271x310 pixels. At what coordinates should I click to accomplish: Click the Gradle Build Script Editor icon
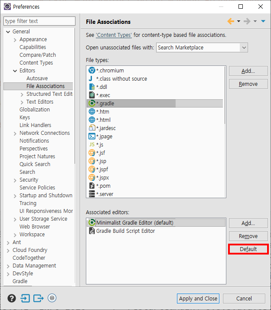tap(92, 231)
